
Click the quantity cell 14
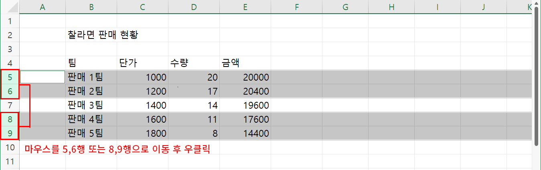coord(194,105)
